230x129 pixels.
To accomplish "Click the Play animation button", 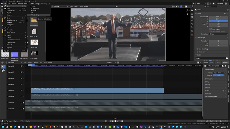I will (x=117, y=121).
